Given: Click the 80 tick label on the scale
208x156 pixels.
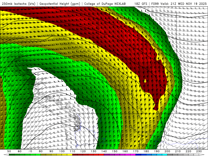Looking at the screenshot, I should tap(41, 151).
